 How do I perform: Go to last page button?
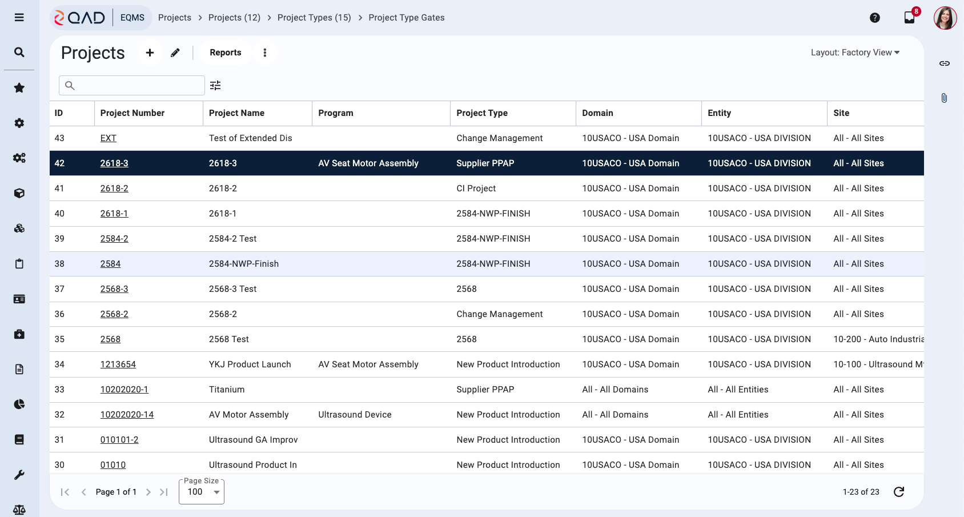(164, 492)
